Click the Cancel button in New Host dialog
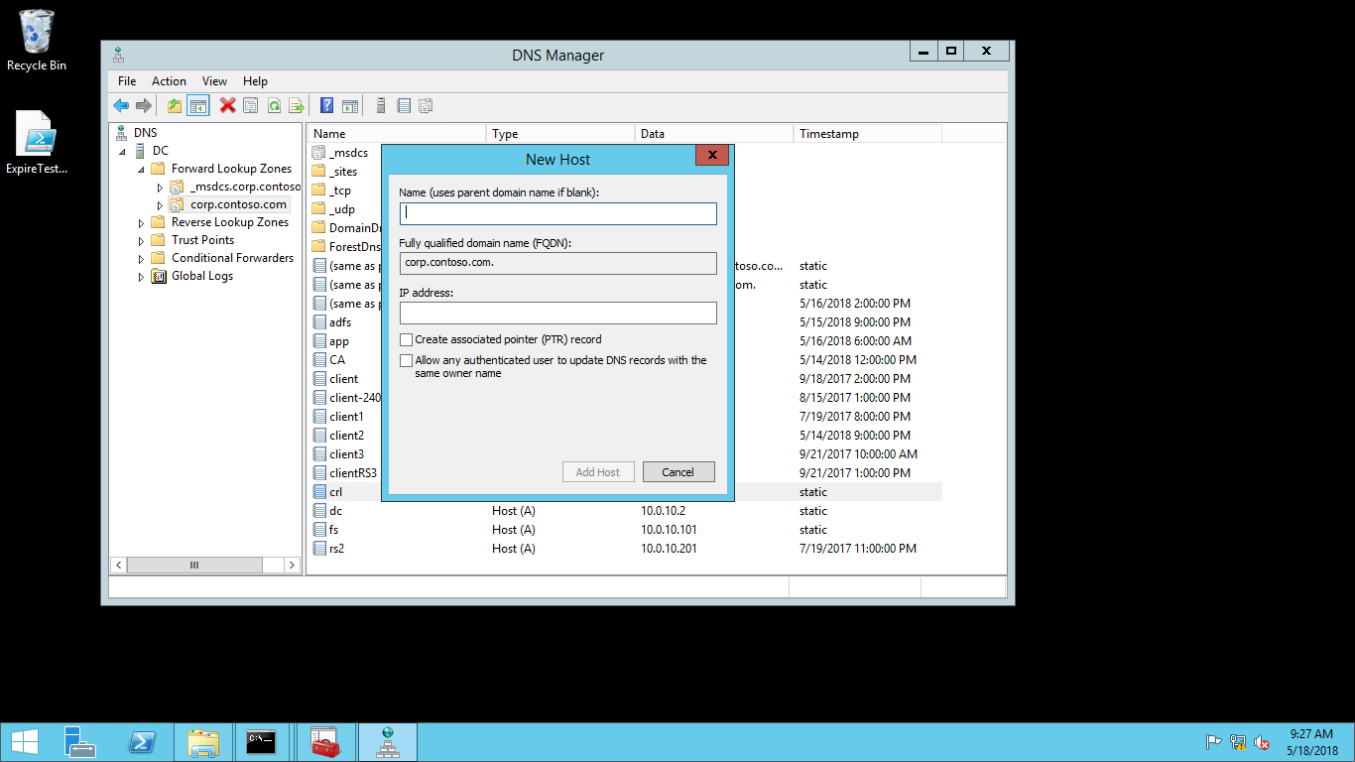Viewport: 1355px width, 762px height. pyautogui.click(x=678, y=471)
